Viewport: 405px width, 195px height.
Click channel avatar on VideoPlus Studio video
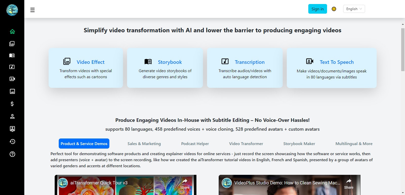pyautogui.click(x=227, y=183)
